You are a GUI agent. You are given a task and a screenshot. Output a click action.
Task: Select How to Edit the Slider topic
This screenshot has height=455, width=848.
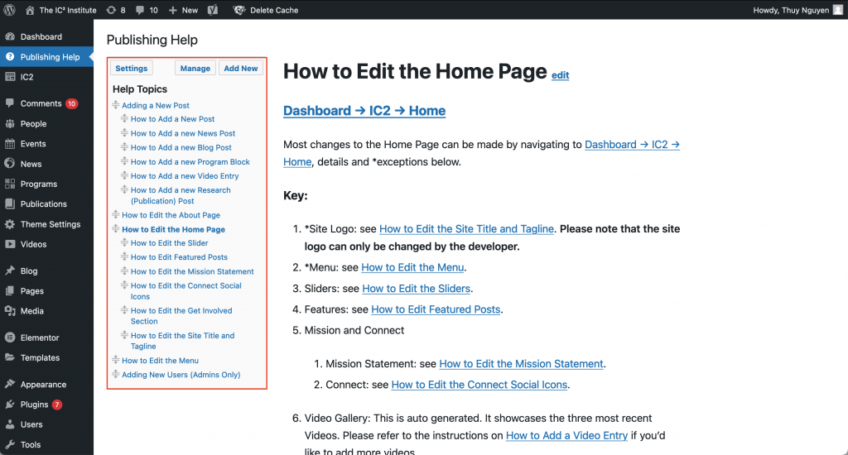tap(169, 242)
